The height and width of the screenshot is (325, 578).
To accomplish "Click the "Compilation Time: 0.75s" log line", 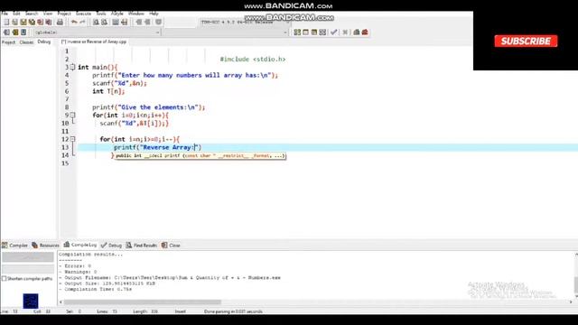I will coord(96,289).
